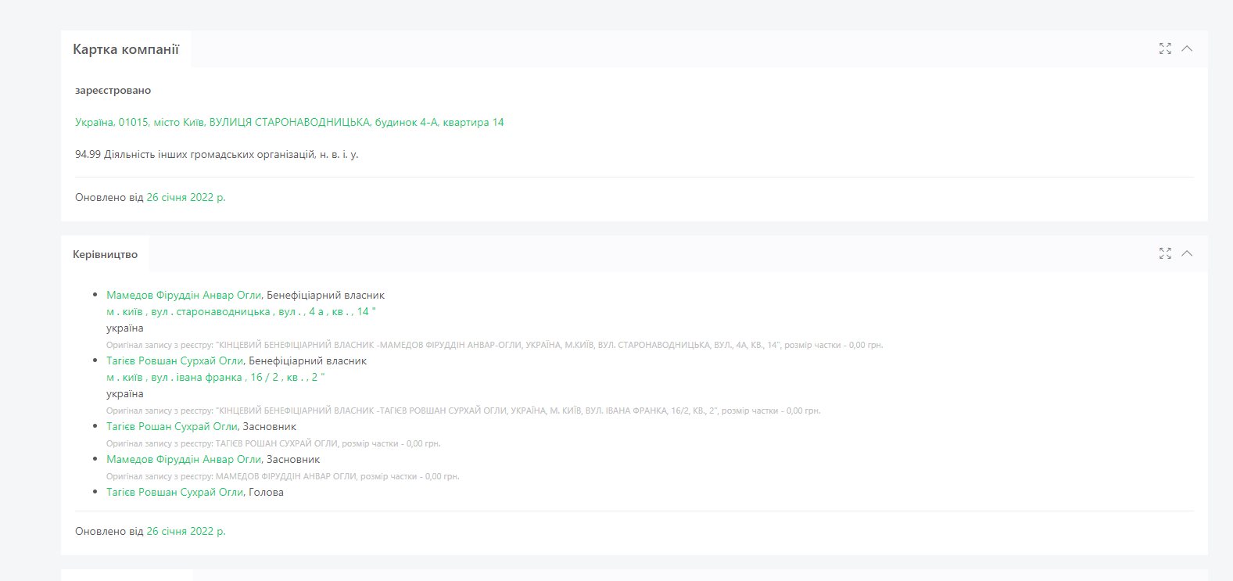Open Мамедов Фіруддін founder (Засновник) link
The width and height of the screenshot is (1233, 581).
[184, 459]
